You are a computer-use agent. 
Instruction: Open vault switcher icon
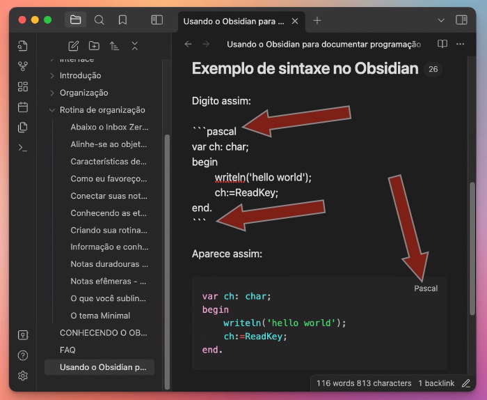pos(23,335)
